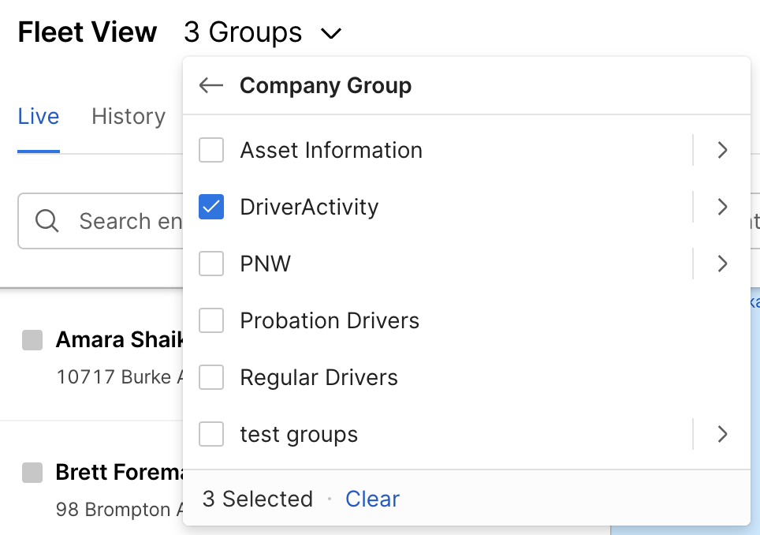Screen dimensions: 760x535
Task: Expand test groups subgroups chevron
Action: [722, 434]
